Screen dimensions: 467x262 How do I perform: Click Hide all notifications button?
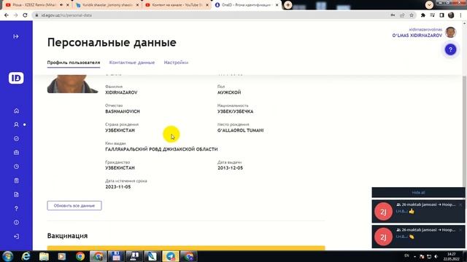[418, 192]
